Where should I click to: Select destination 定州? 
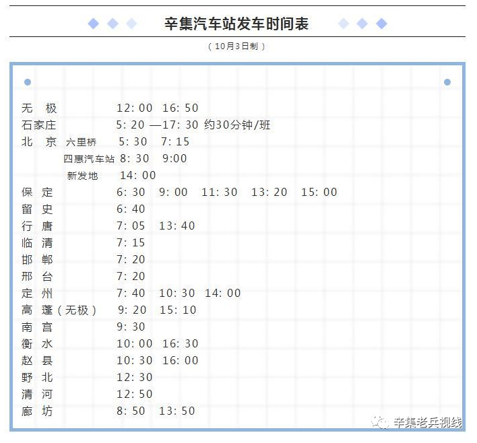37,294
